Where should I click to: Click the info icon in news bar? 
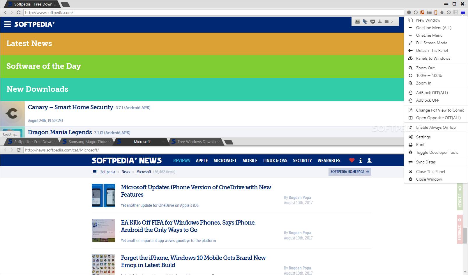pos(361,160)
